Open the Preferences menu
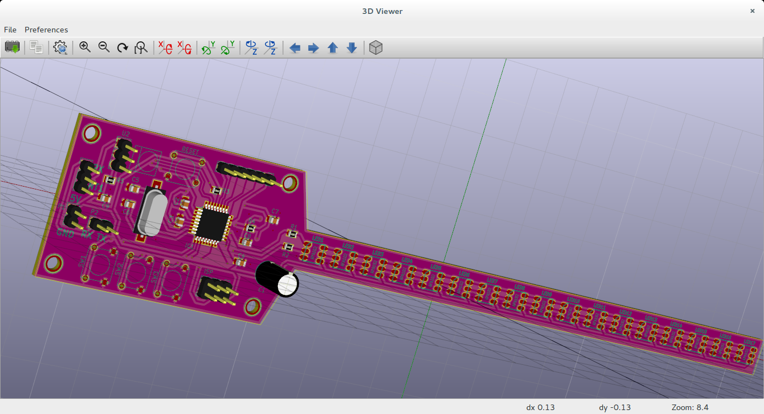Viewport: 764px width, 414px height. [x=46, y=30]
